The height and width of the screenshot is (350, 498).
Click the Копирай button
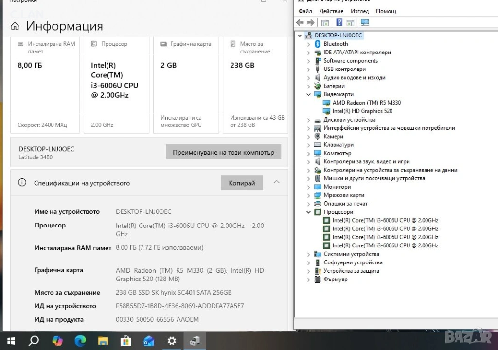point(242,183)
